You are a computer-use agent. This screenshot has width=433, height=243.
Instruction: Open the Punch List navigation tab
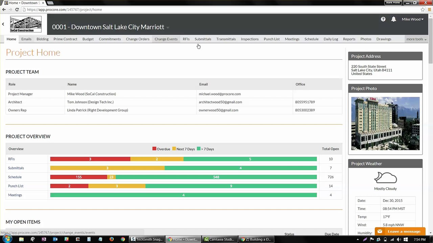coord(272,39)
